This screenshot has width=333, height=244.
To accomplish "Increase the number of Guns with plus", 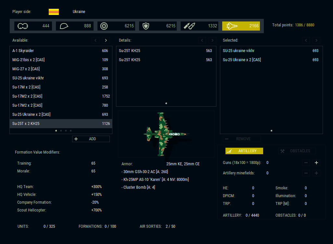I will [x=316, y=163].
